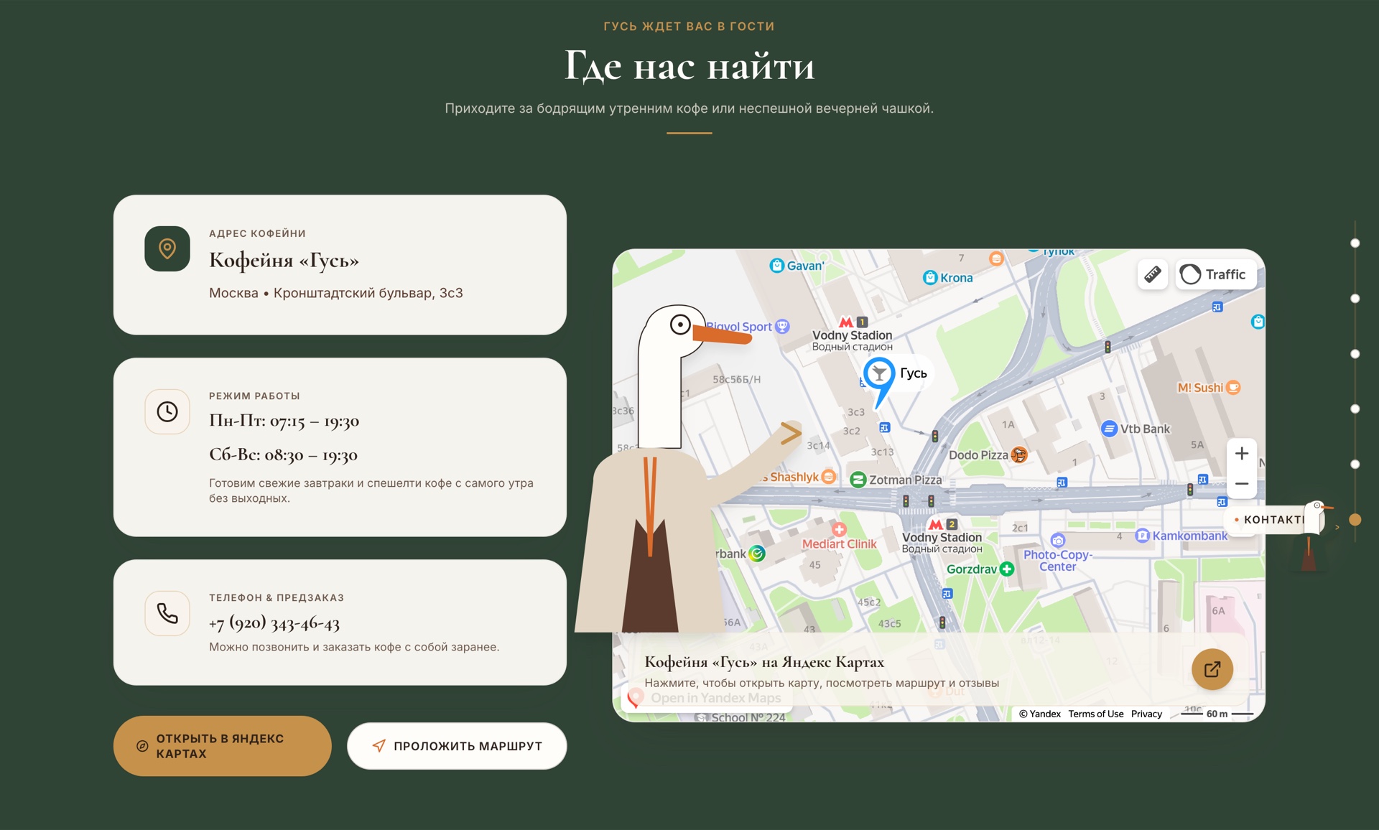Viewport: 1379px width, 830px height.
Task: Open the Privacy link on map
Action: tap(1146, 714)
